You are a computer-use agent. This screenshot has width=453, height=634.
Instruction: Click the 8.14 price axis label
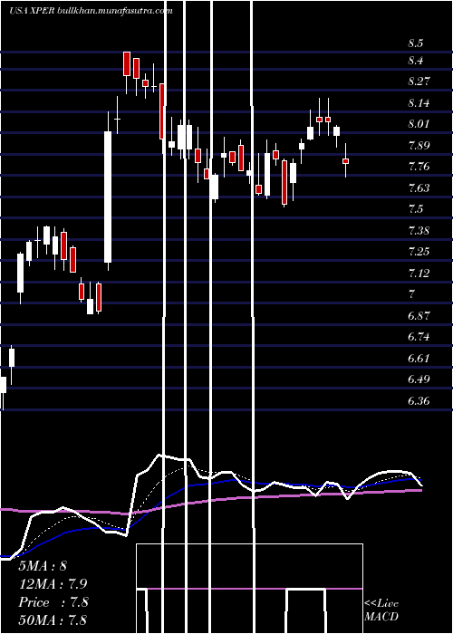tap(419, 103)
